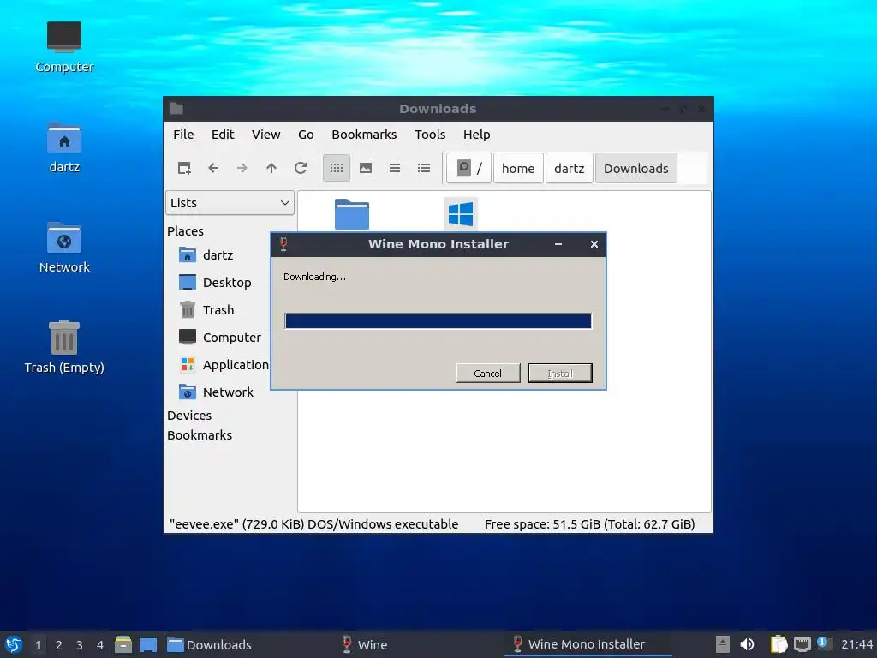Click the dartz path button
Image resolution: width=877 pixels, height=658 pixels.
[x=569, y=168]
